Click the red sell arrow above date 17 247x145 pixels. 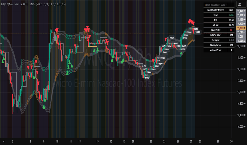(126, 47)
